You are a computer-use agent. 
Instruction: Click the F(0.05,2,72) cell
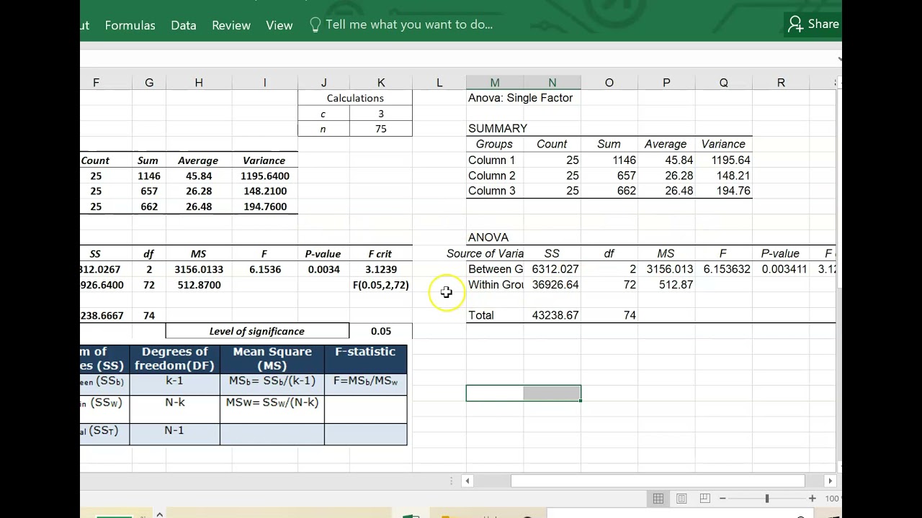click(381, 285)
